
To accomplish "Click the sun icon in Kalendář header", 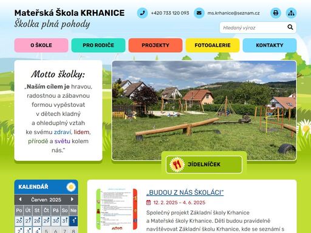I will [x=71, y=187].
